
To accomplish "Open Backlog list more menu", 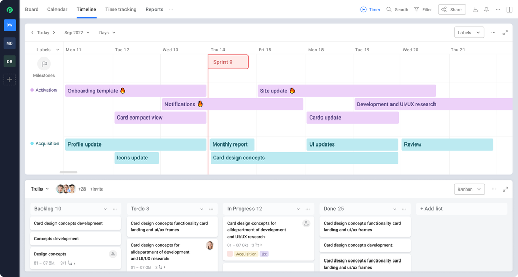I will tap(115, 209).
